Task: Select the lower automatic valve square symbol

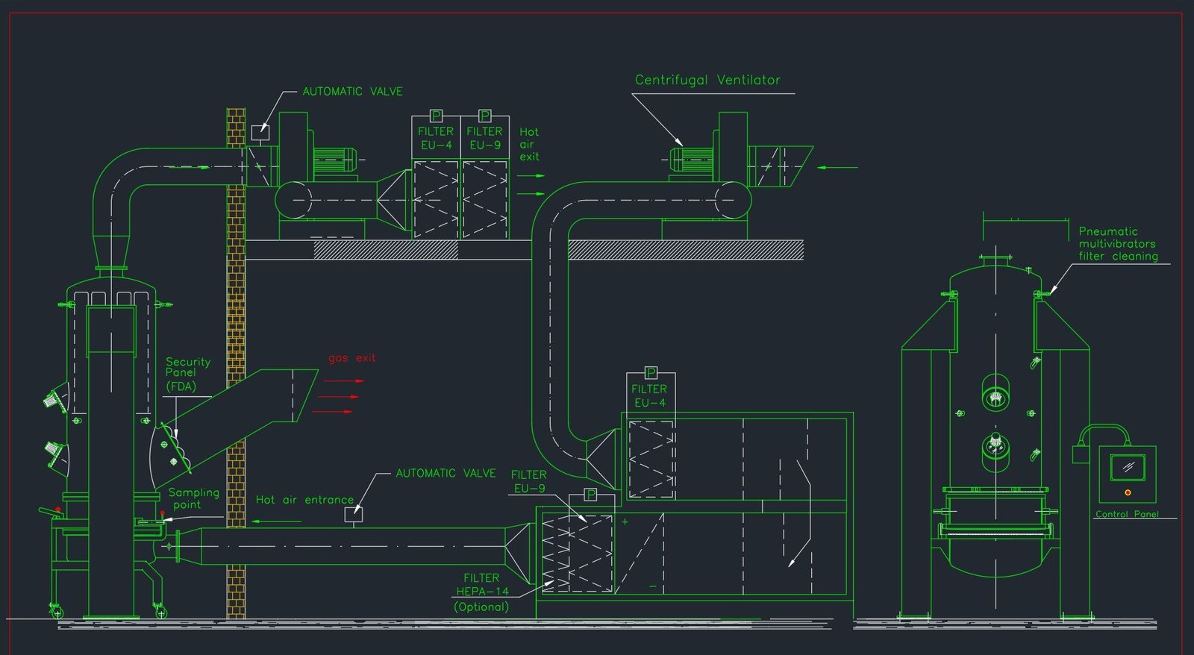Action: [x=354, y=514]
